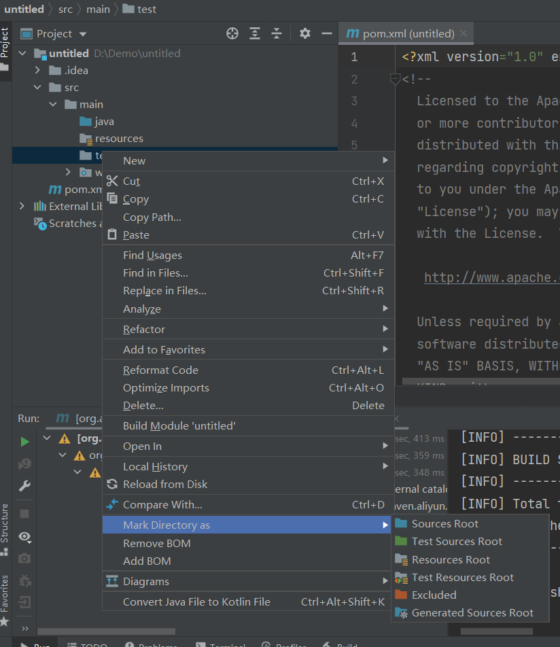This screenshot has height=647, width=560.
Task: Fold the comment block at line 2
Action: pos(395,78)
